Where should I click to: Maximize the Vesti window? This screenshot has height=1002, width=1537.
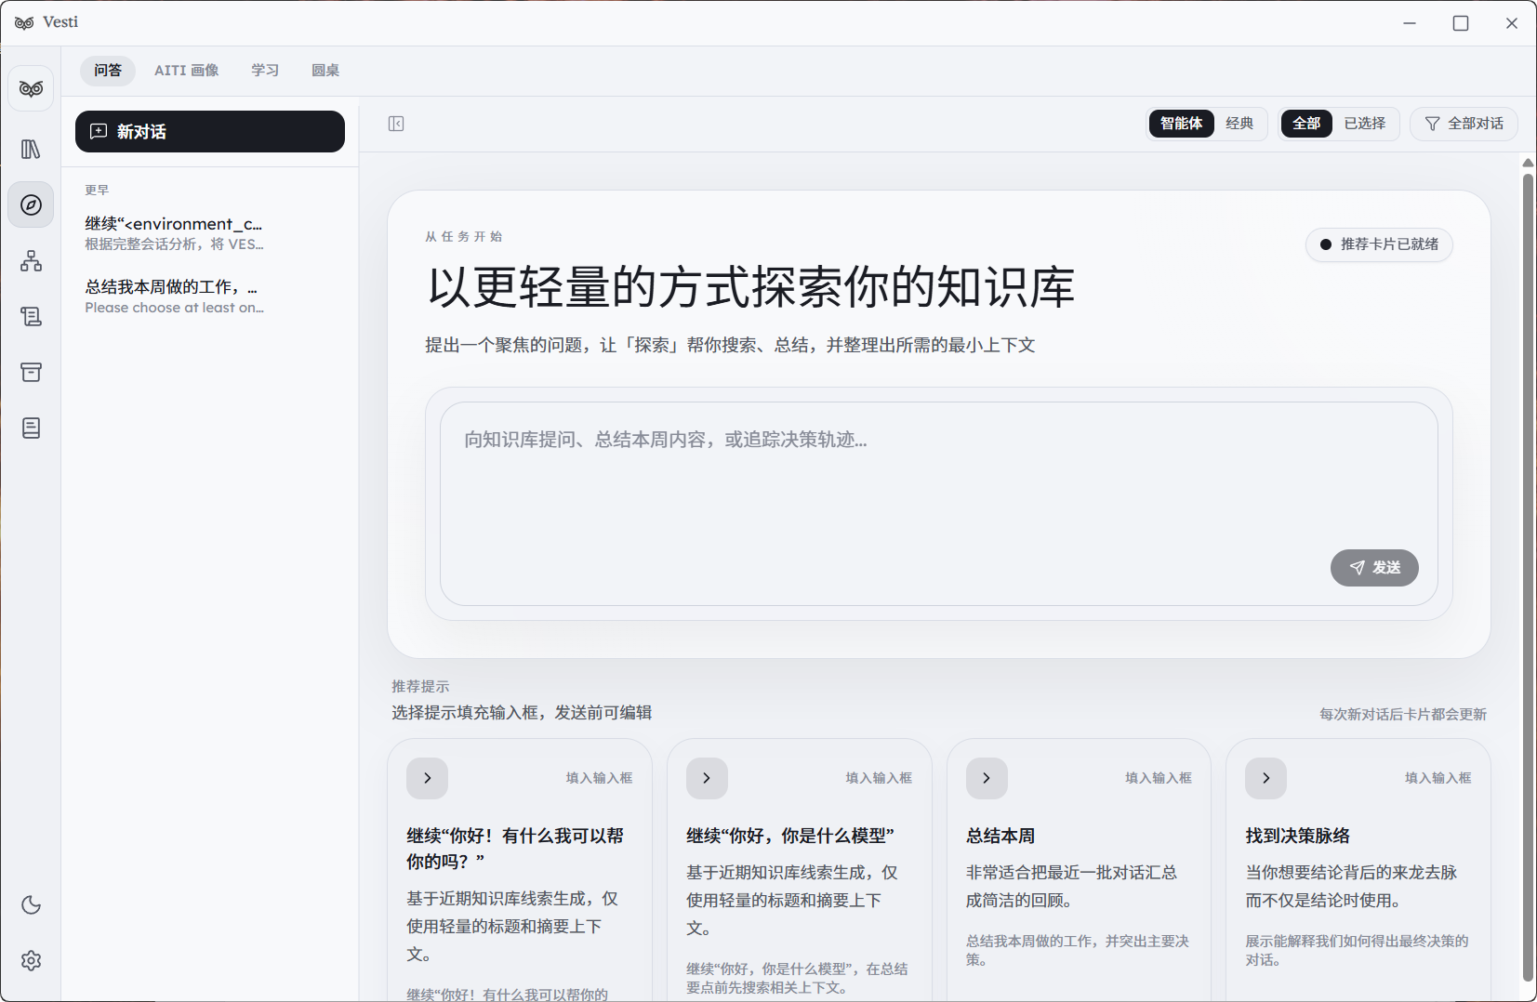[1461, 23]
